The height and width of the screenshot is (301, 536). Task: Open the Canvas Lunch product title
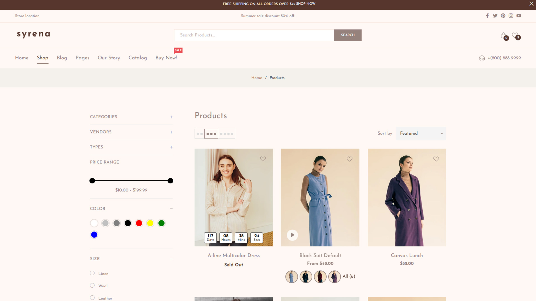coord(407,256)
